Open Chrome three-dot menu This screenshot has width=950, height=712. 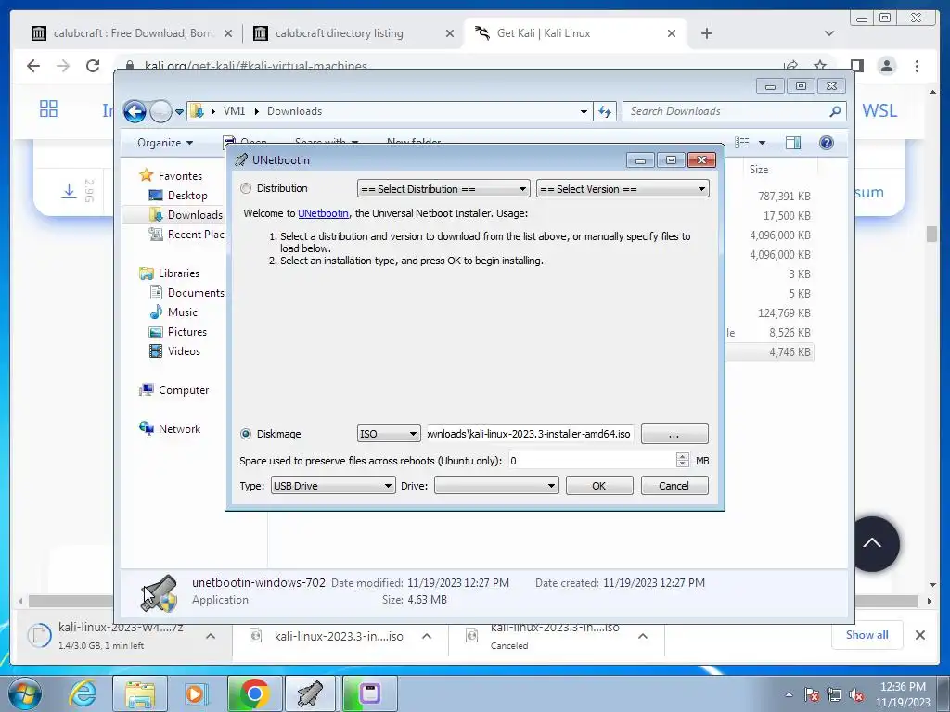click(x=918, y=66)
